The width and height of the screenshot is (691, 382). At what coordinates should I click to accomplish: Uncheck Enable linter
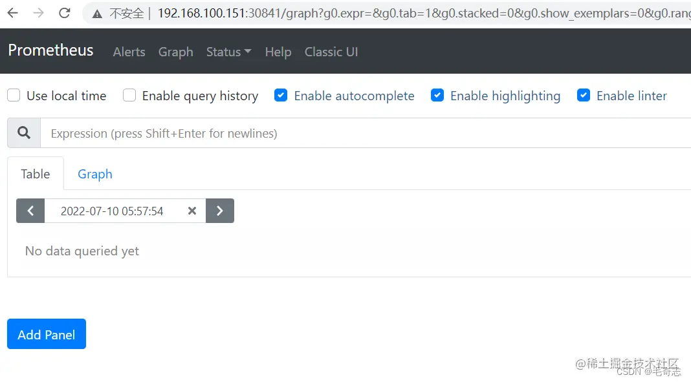pyautogui.click(x=584, y=95)
